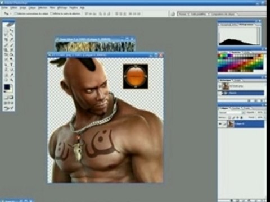Open the Opacité slider arrow
270x202 pixels.
click(x=265, y=112)
